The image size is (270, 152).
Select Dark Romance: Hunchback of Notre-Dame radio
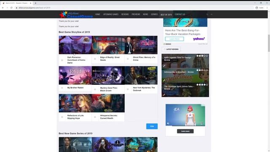coord(62,60)
